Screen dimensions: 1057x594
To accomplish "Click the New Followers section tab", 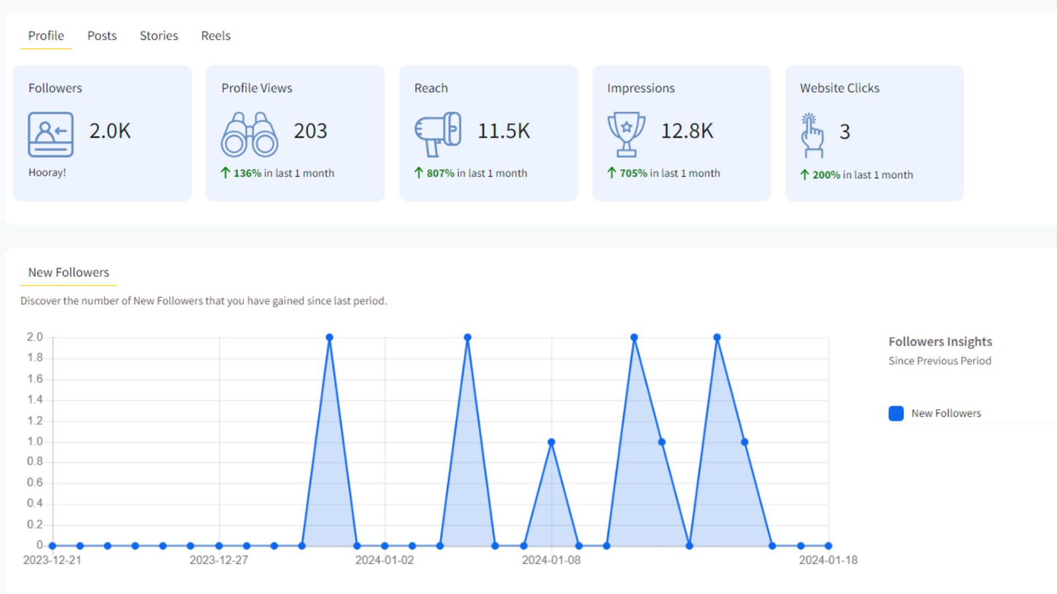I will 68,273.
